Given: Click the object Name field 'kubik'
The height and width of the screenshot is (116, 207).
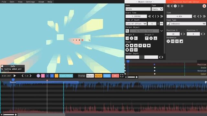Looking at the screenshot, I should pos(138,9).
